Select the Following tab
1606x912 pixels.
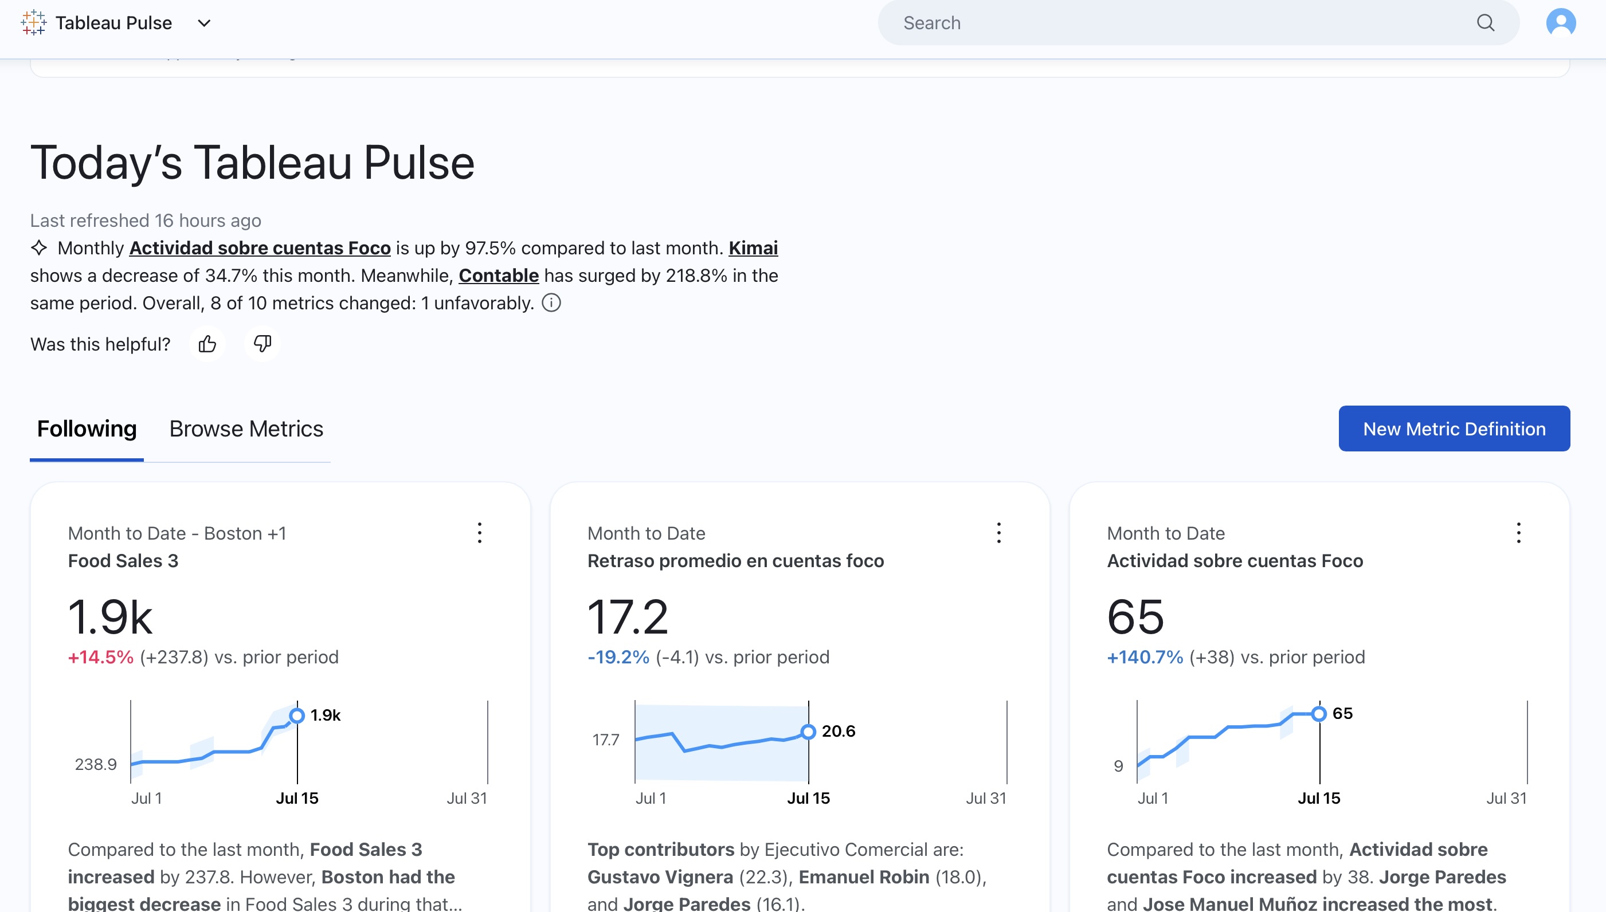87,429
